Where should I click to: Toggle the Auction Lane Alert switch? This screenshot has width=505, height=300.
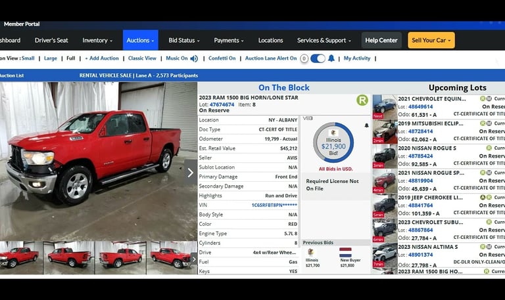click(x=318, y=58)
